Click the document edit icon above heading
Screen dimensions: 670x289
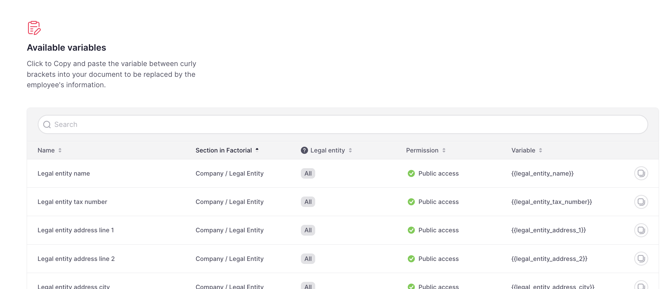point(34,28)
